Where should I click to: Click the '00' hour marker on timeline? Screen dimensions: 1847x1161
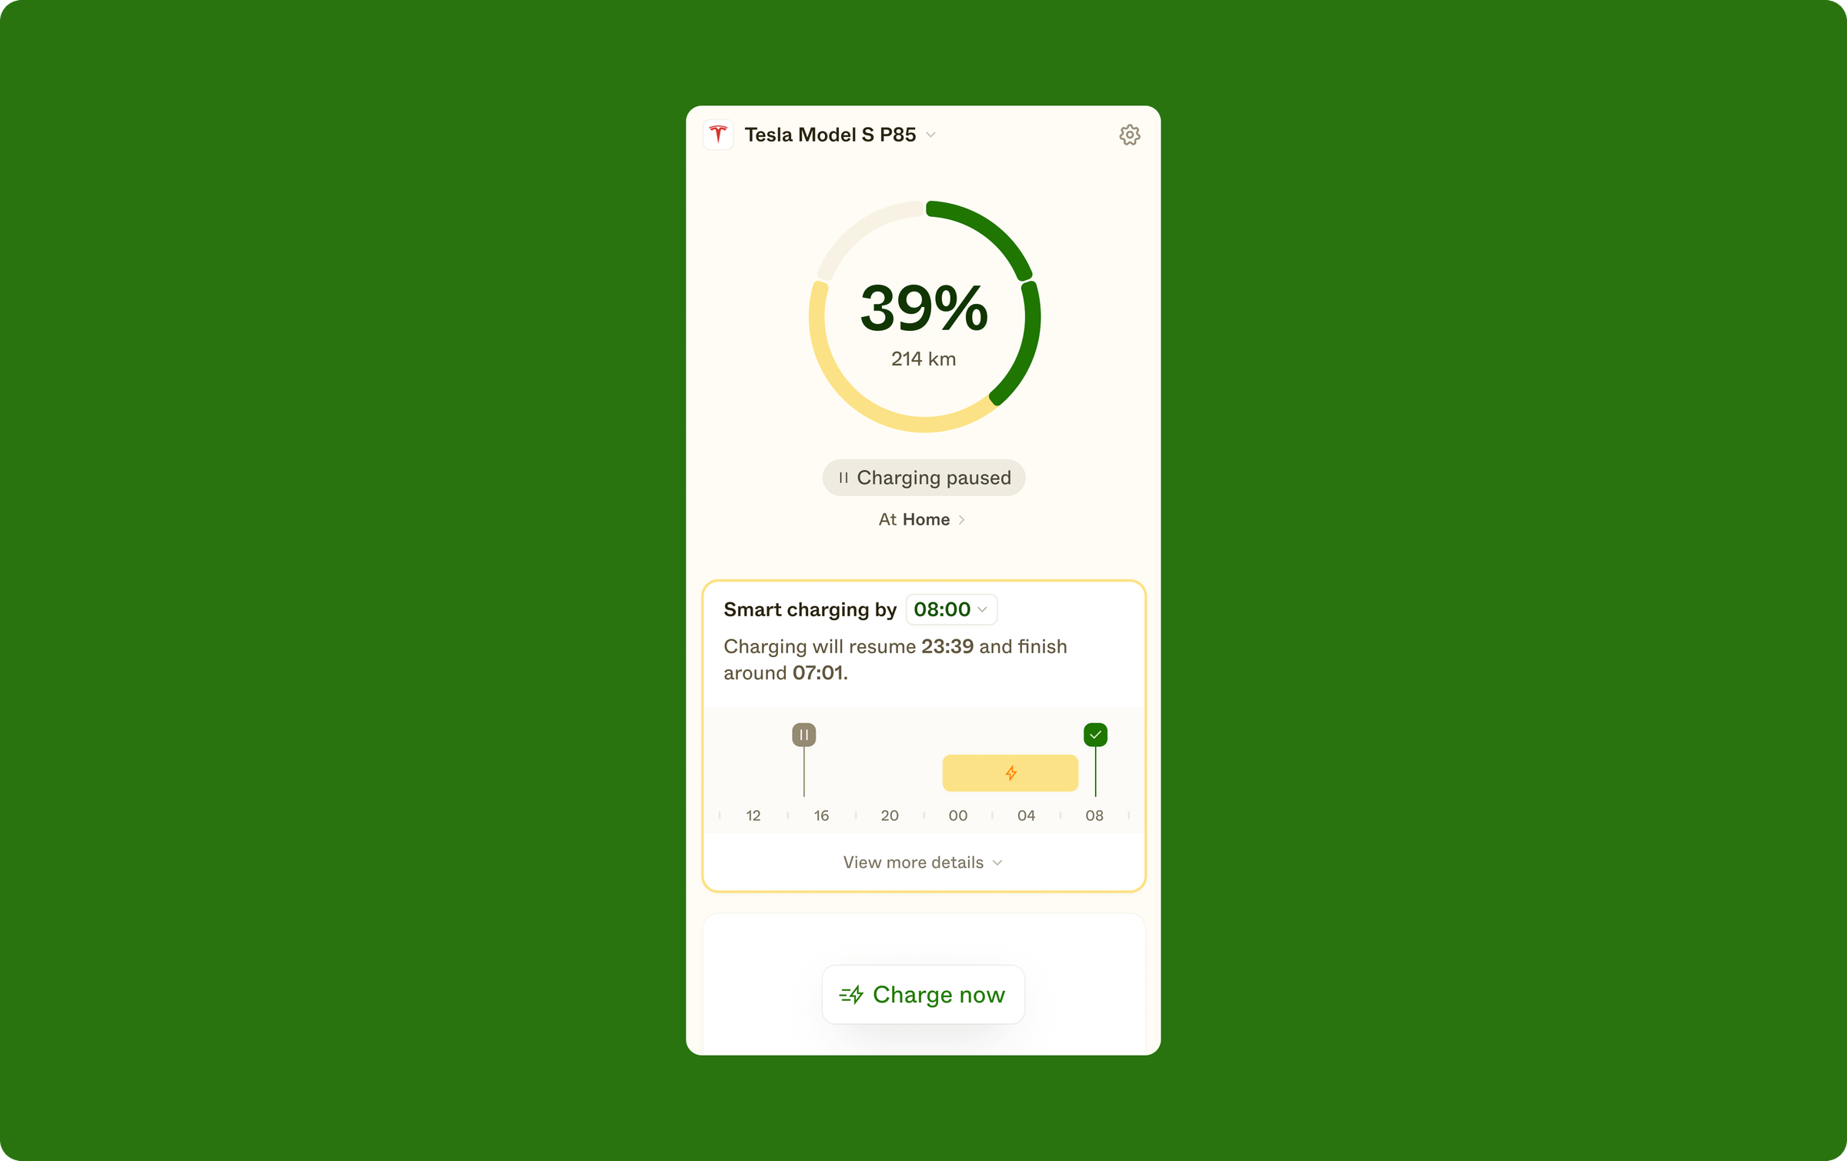pyautogui.click(x=957, y=813)
